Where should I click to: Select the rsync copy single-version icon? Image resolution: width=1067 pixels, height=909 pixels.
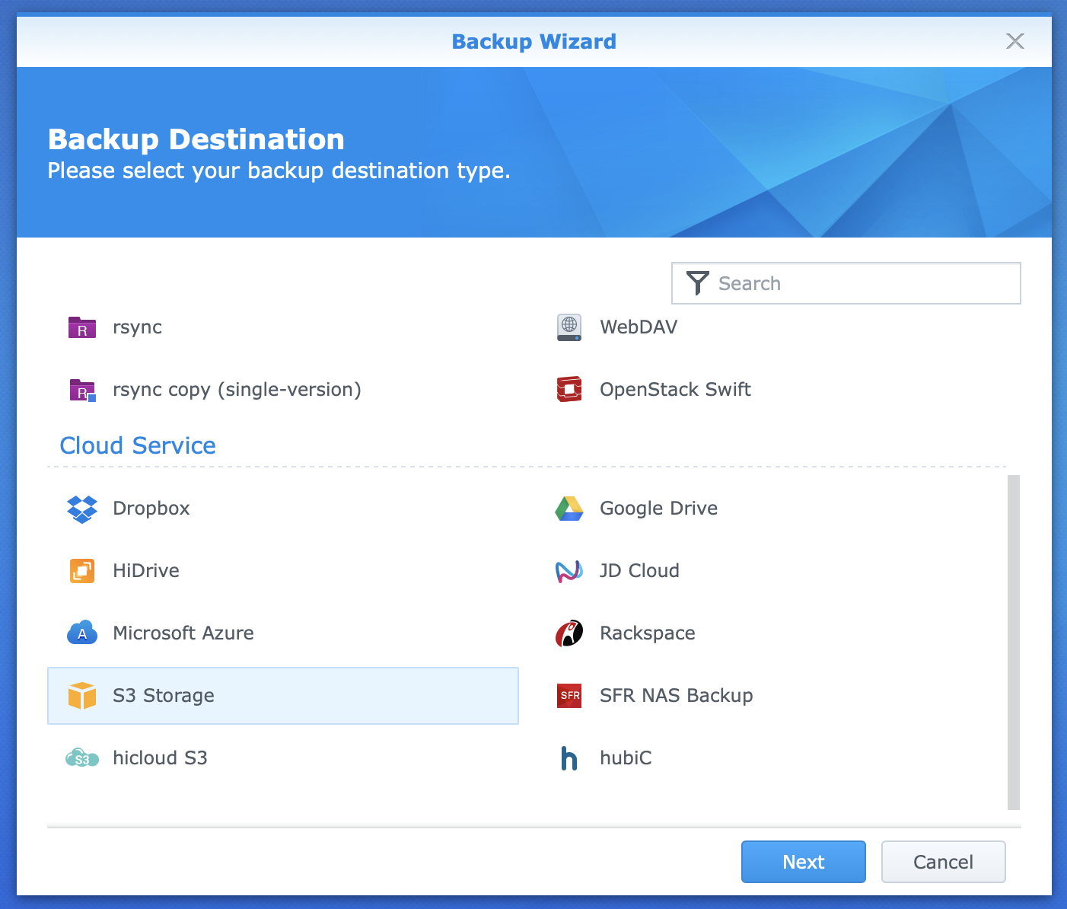click(82, 390)
